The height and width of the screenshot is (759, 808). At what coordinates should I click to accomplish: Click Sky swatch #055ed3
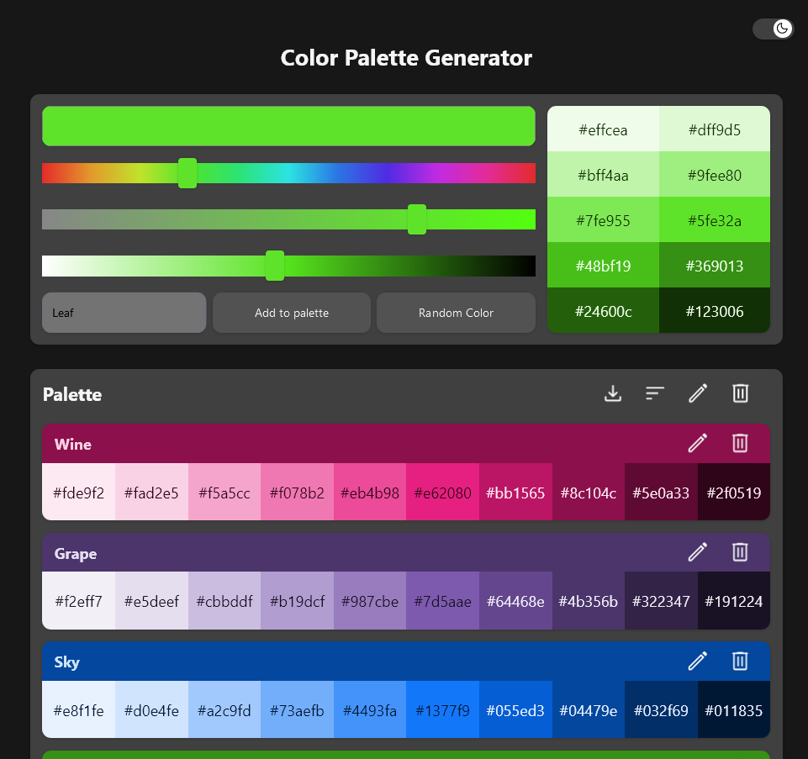coord(515,709)
